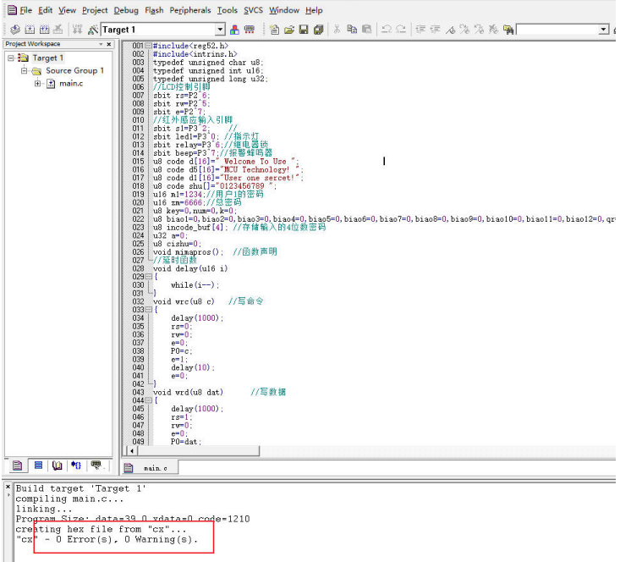Open Options for Target wand icon
631x562 pixels.
93,30
